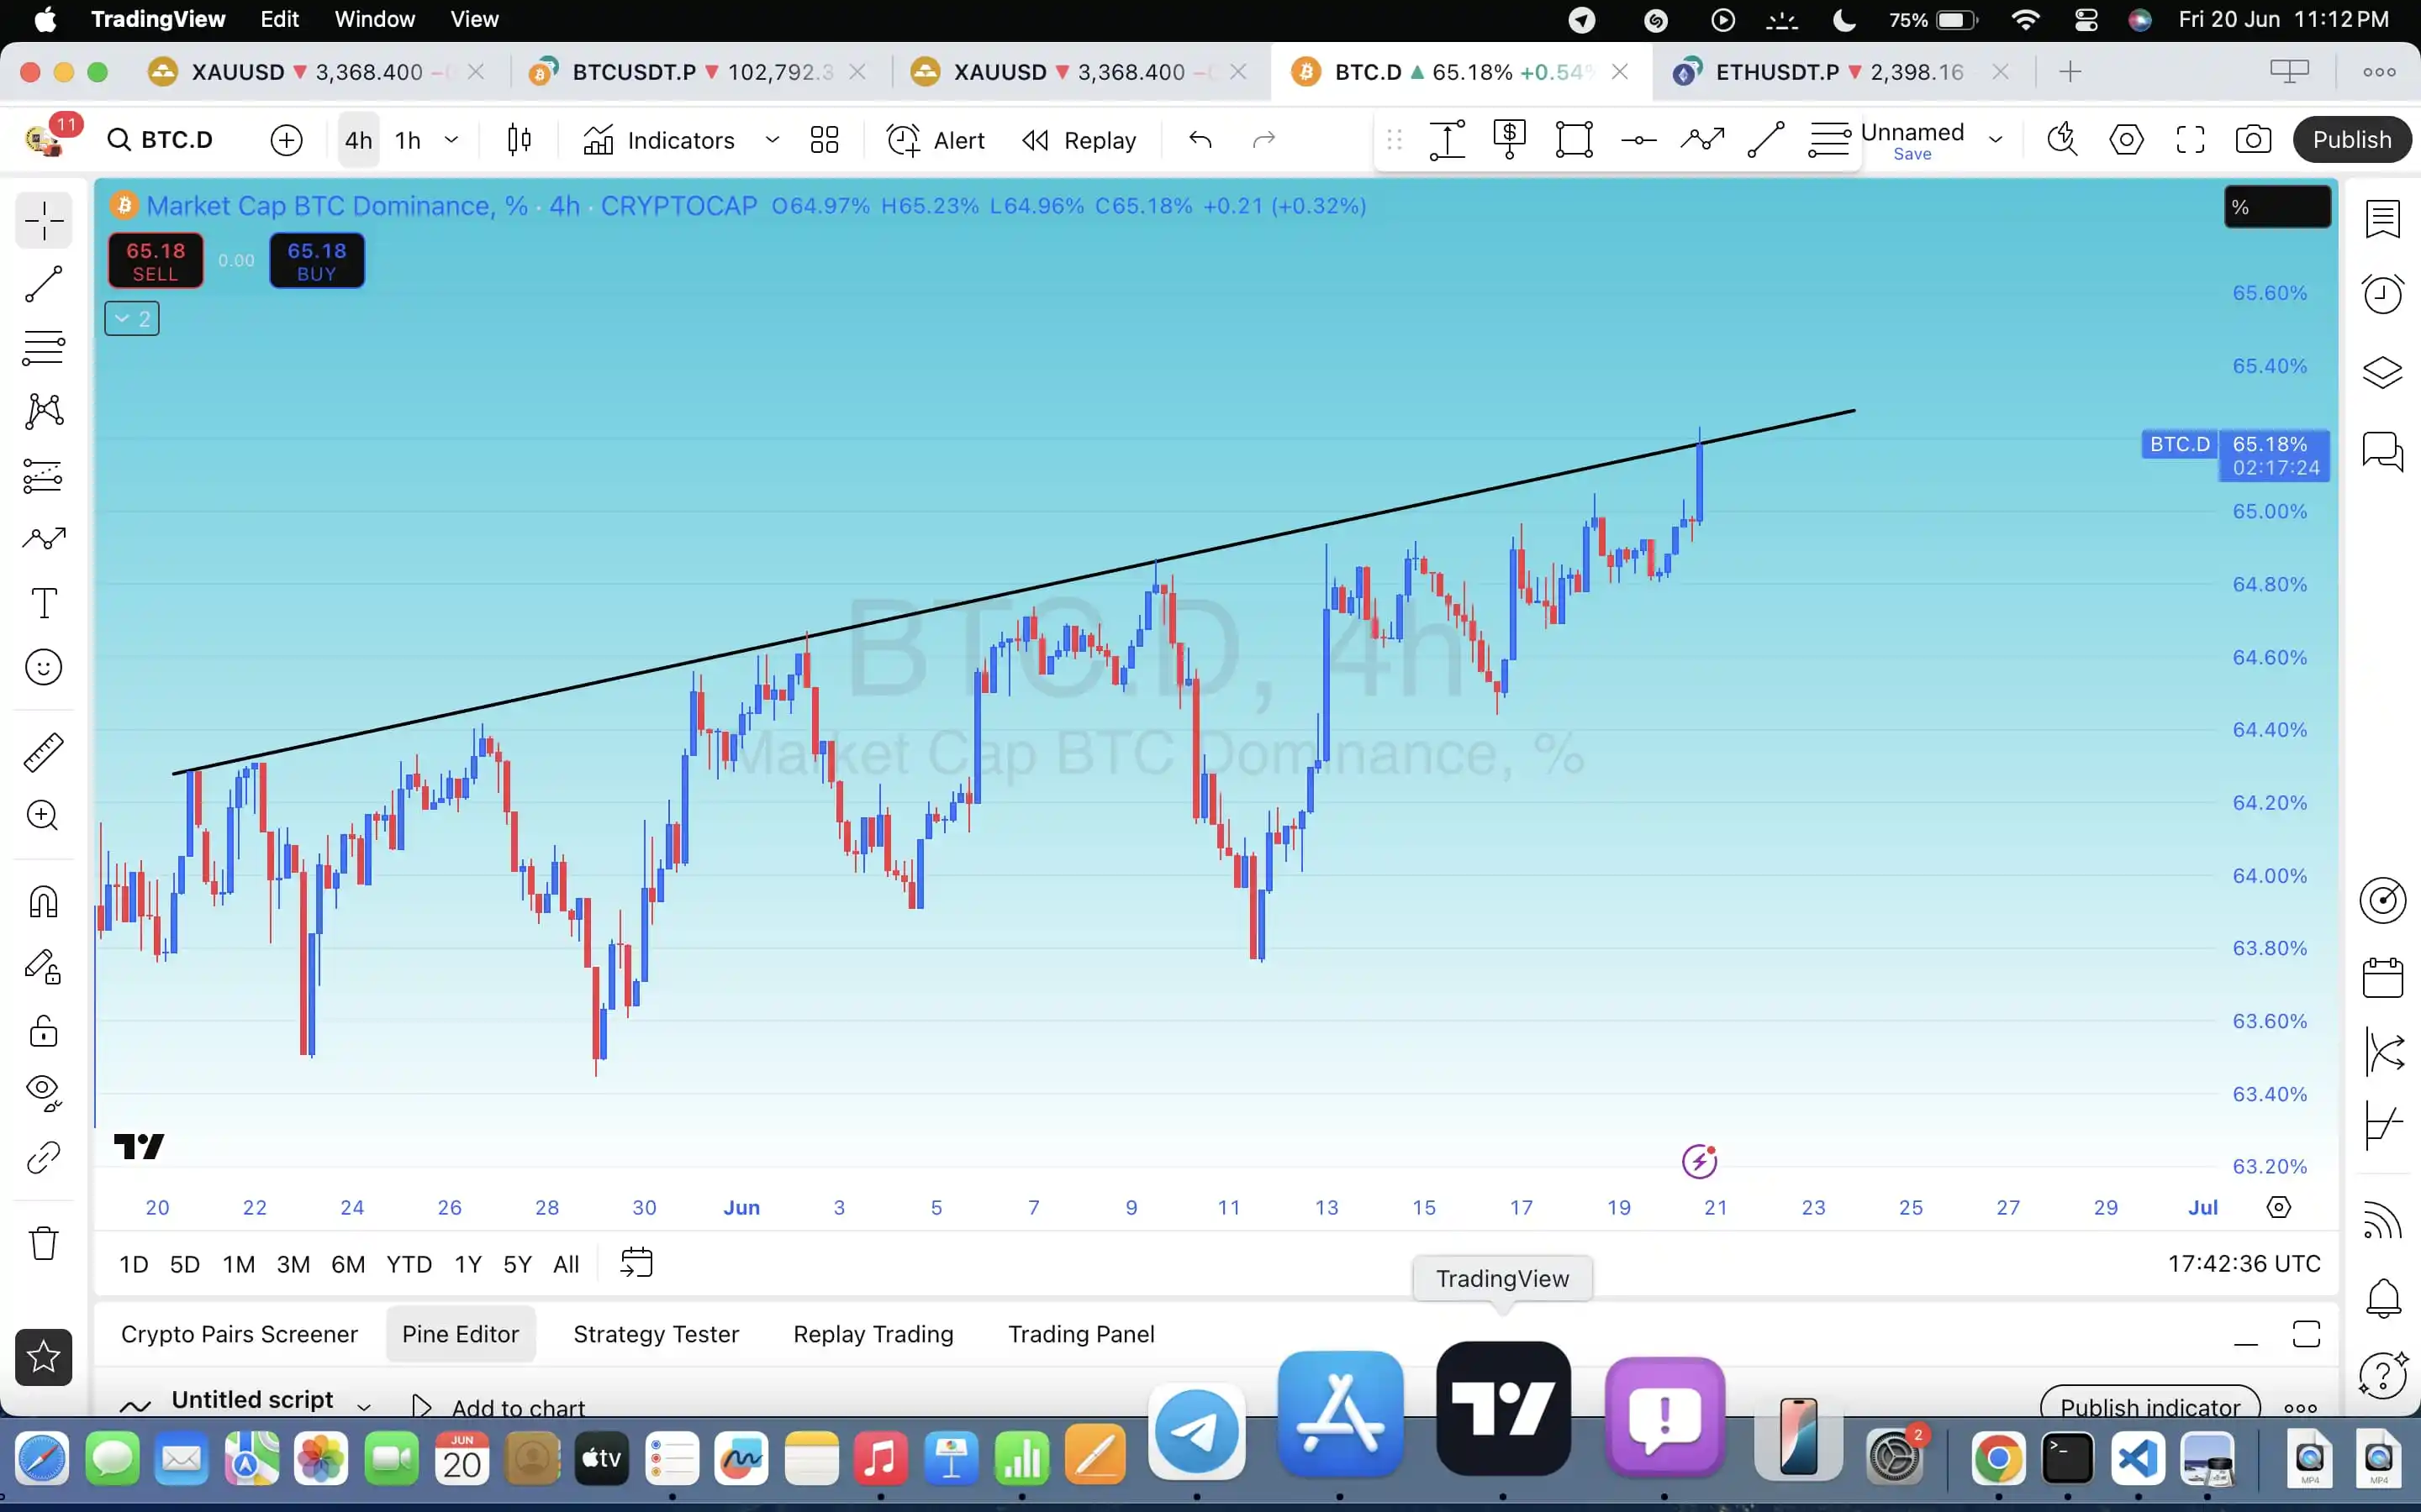Viewport: 2421px width, 1512px height.
Task: Toggle the percent scale button
Action: click(2277, 207)
